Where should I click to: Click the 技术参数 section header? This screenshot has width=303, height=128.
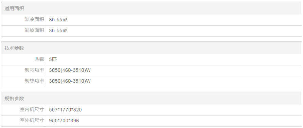(14, 48)
